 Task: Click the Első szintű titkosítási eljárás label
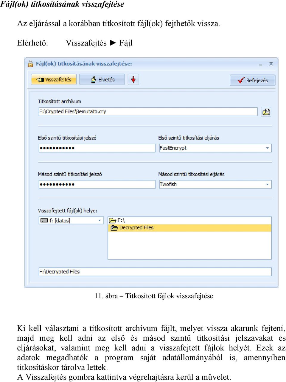(189, 138)
